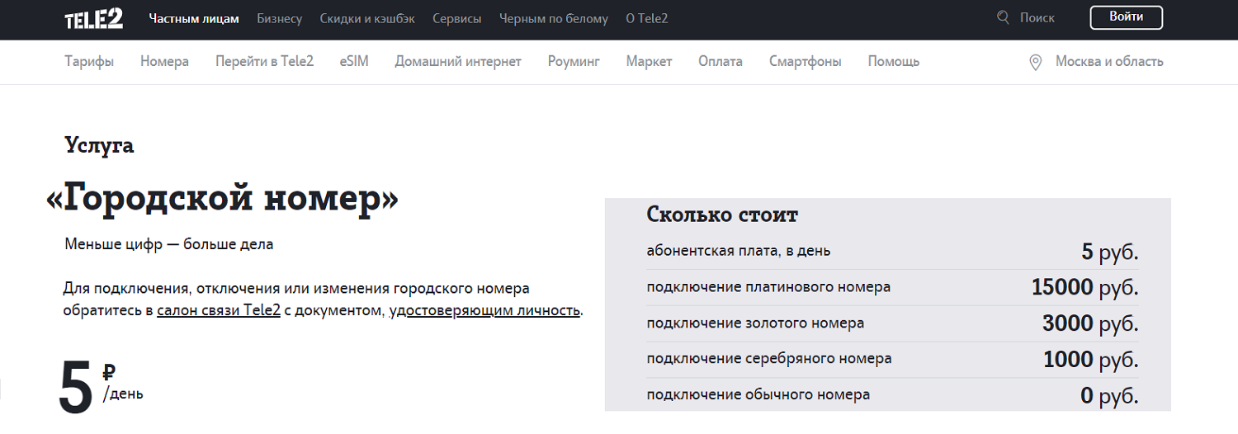Open the Бизнесу section
1238x434 pixels.
pyautogui.click(x=280, y=18)
